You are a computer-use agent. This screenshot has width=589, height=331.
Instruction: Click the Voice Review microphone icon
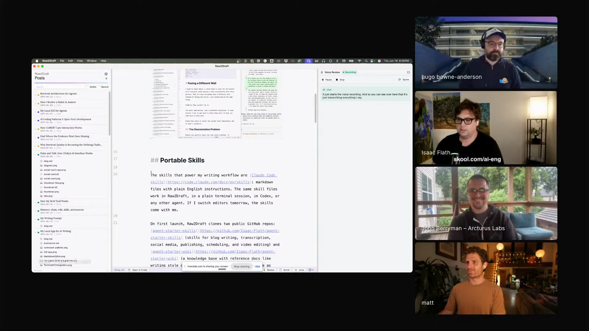tap(322, 72)
